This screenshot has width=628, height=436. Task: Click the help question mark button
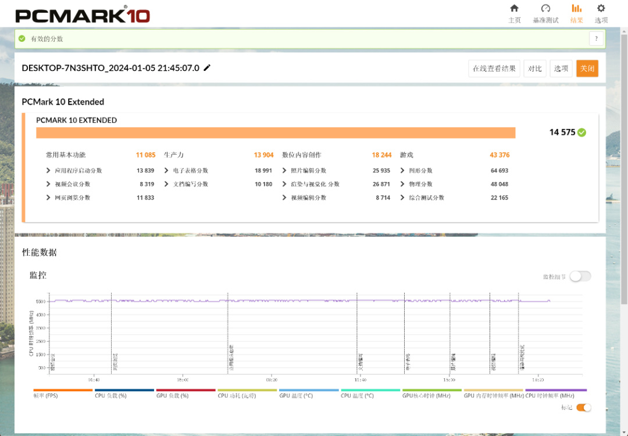[x=596, y=38]
